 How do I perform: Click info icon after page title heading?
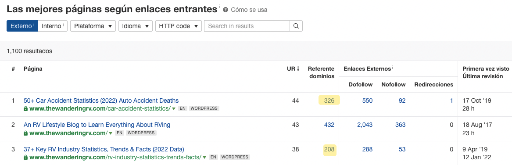point(220,7)
